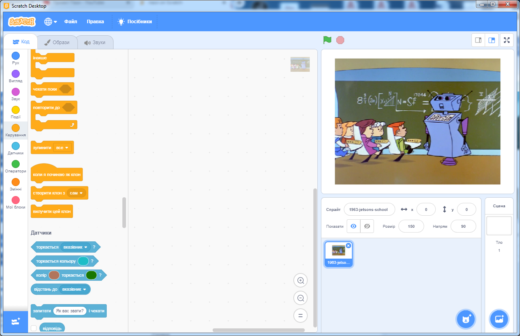520x336 pixels.
Task: Click the sprite name field
Action: point(369,210)
